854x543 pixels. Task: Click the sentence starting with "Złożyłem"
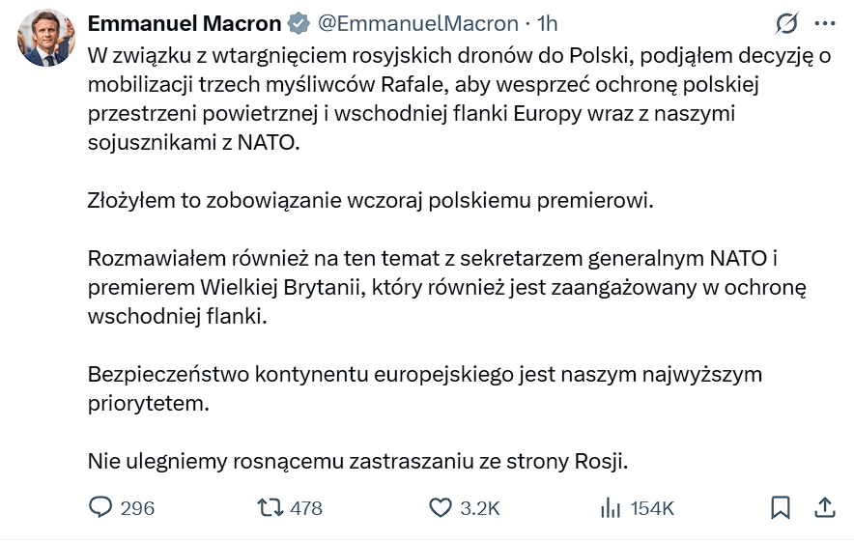pos(371,202)
